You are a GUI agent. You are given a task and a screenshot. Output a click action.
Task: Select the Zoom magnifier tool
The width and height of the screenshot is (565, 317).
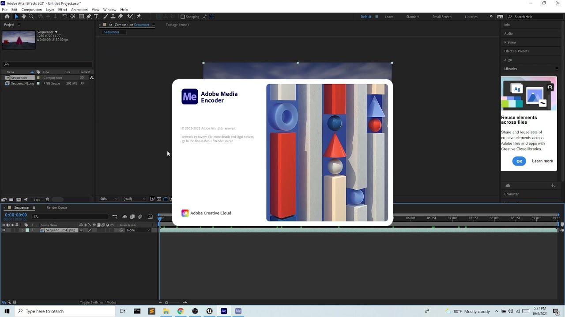coord(31,16)
